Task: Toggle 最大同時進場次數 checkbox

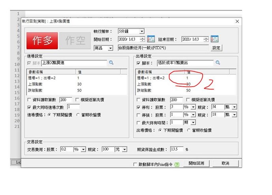Action: tap(30, 107)
